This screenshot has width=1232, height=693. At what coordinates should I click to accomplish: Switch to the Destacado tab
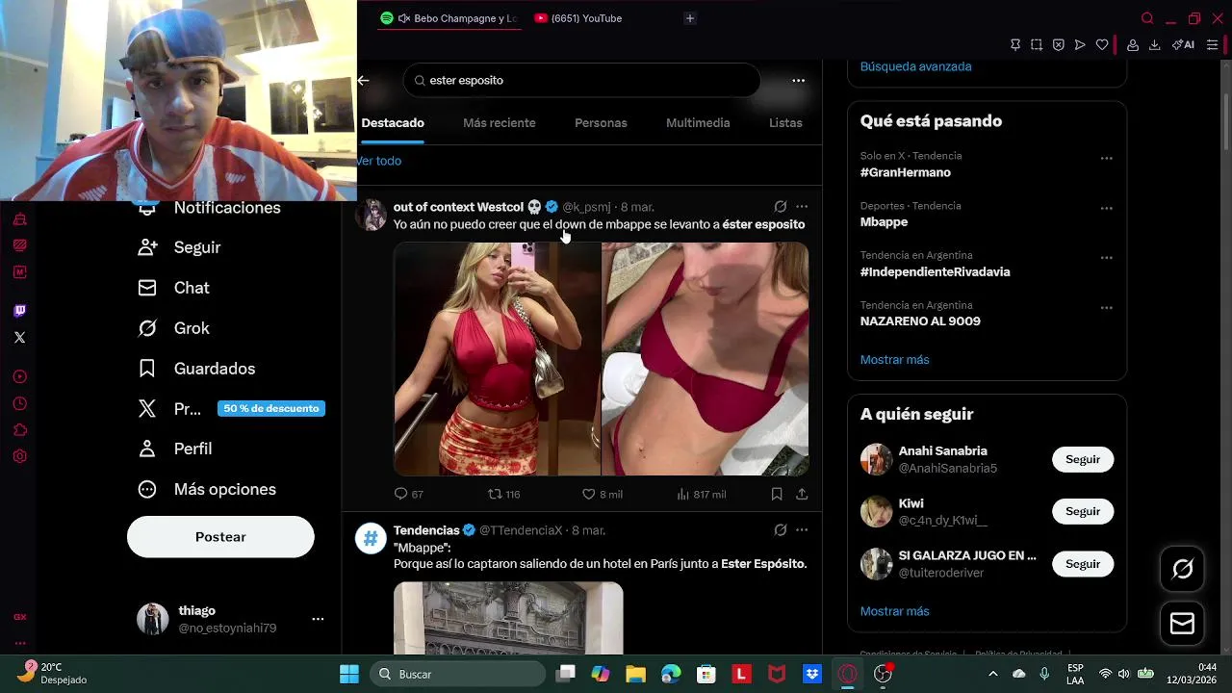tap(393, 123)
